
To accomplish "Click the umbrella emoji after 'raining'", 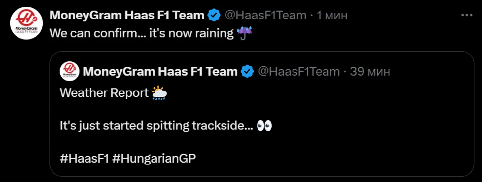I will pos(245,33).
